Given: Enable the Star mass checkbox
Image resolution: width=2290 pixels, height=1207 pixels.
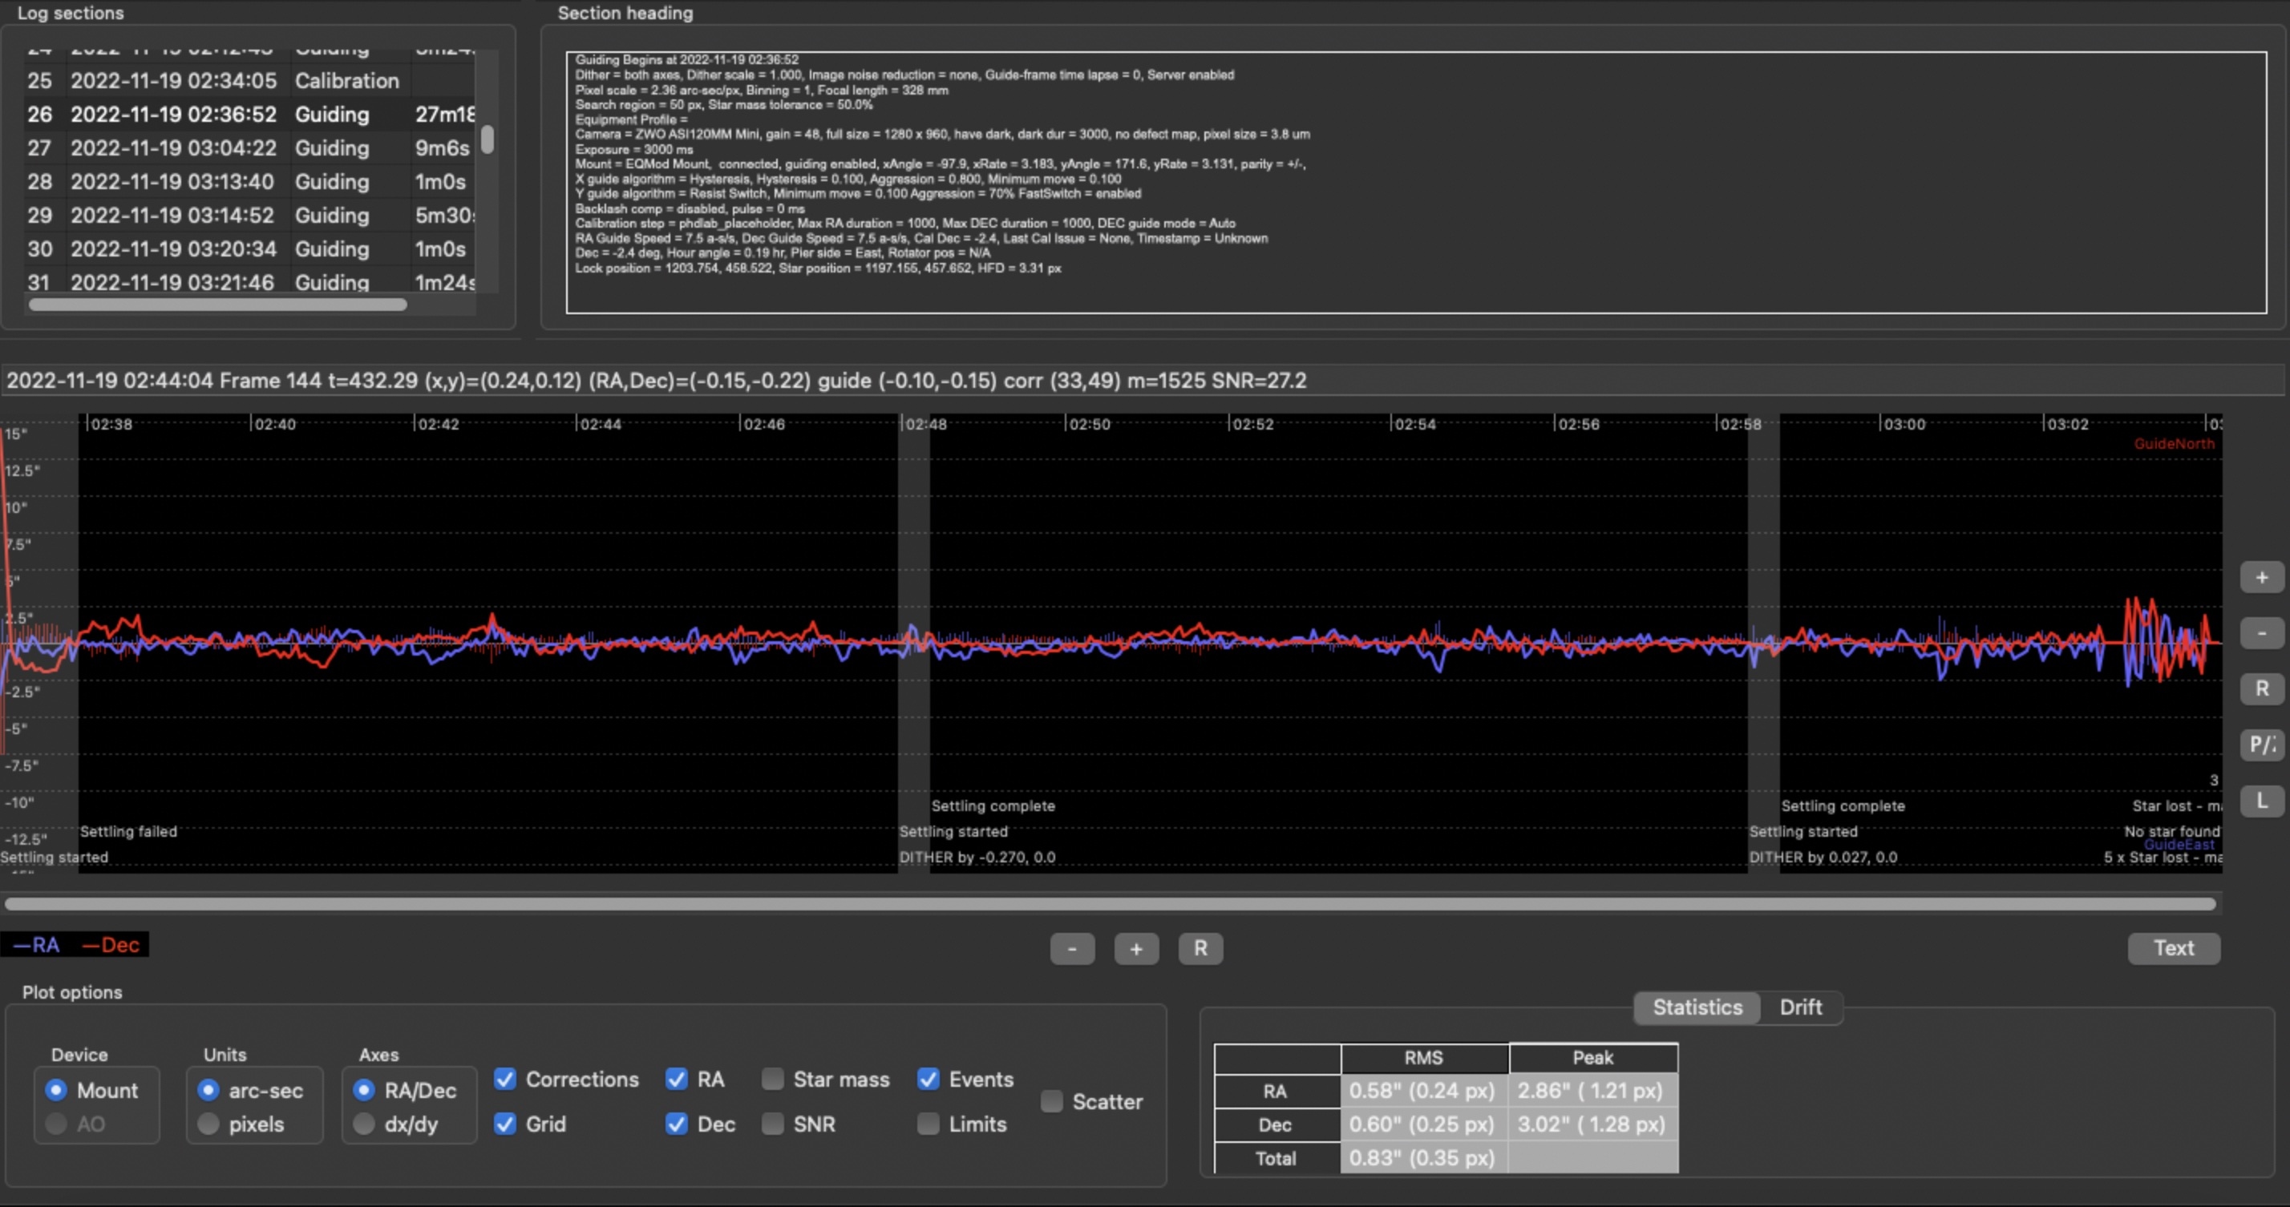Looking at the screenshot, I should tap(772, 1079).
